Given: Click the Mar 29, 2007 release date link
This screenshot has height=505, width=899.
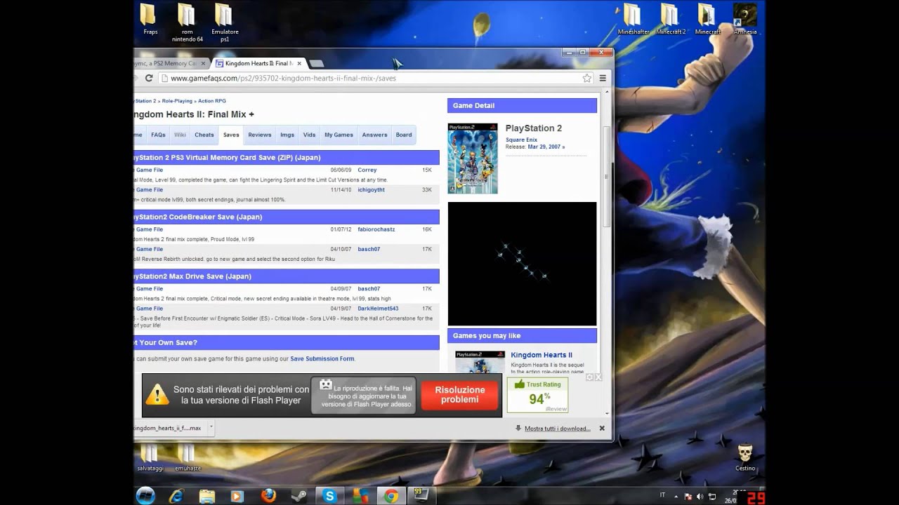Looking at the screenshot, I should (x=545, y=147).
